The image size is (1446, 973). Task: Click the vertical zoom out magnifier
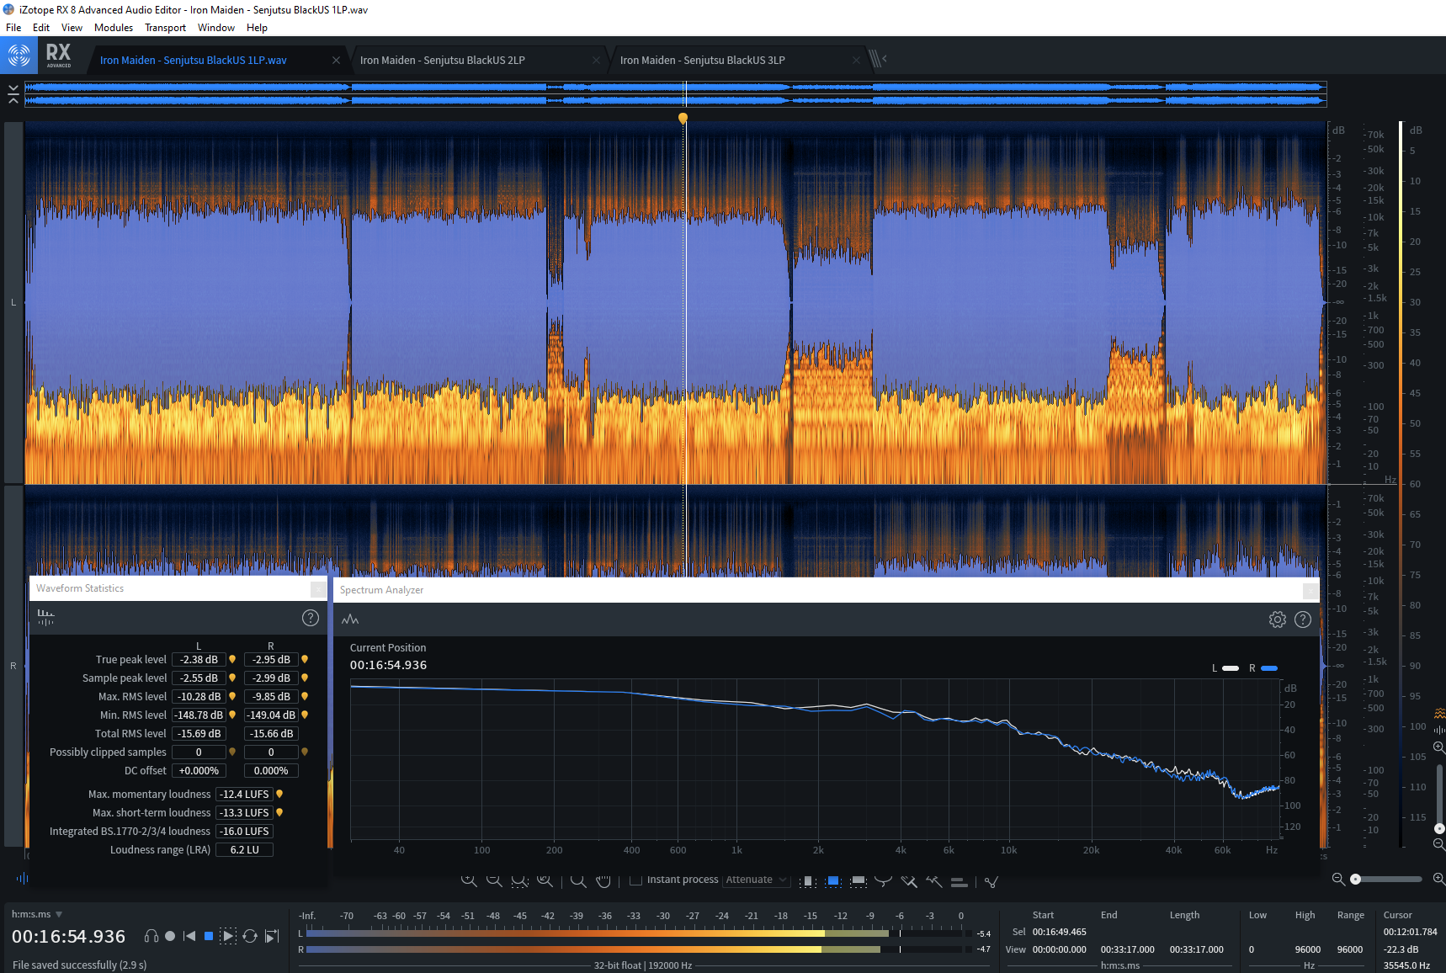pos(1438,844)
